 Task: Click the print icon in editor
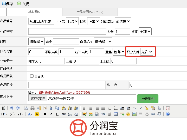point(33,108)
